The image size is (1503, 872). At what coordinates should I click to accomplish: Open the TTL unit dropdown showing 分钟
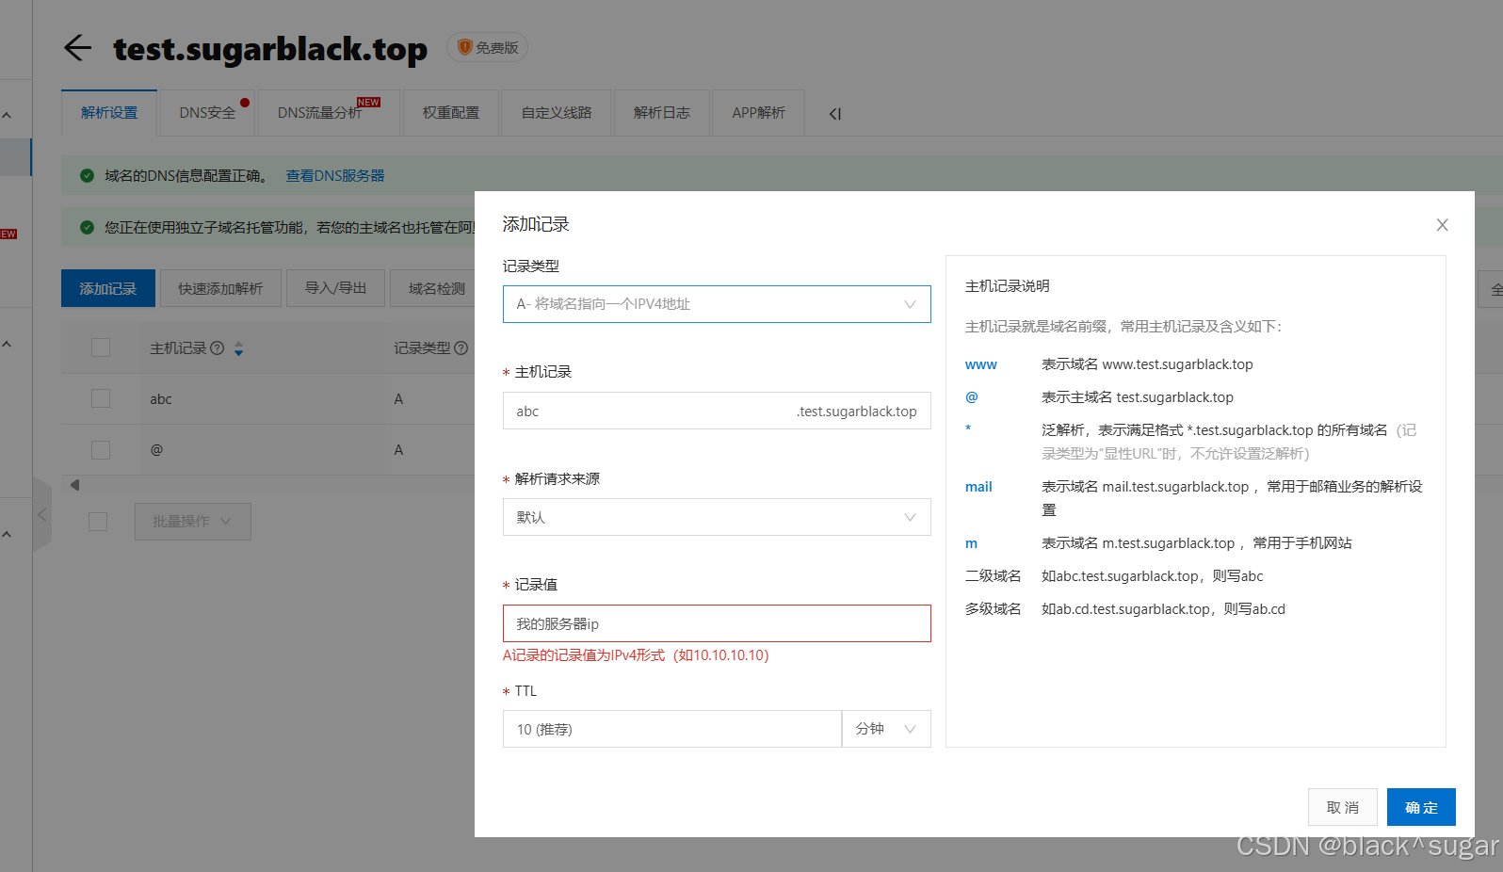point(886,729)
